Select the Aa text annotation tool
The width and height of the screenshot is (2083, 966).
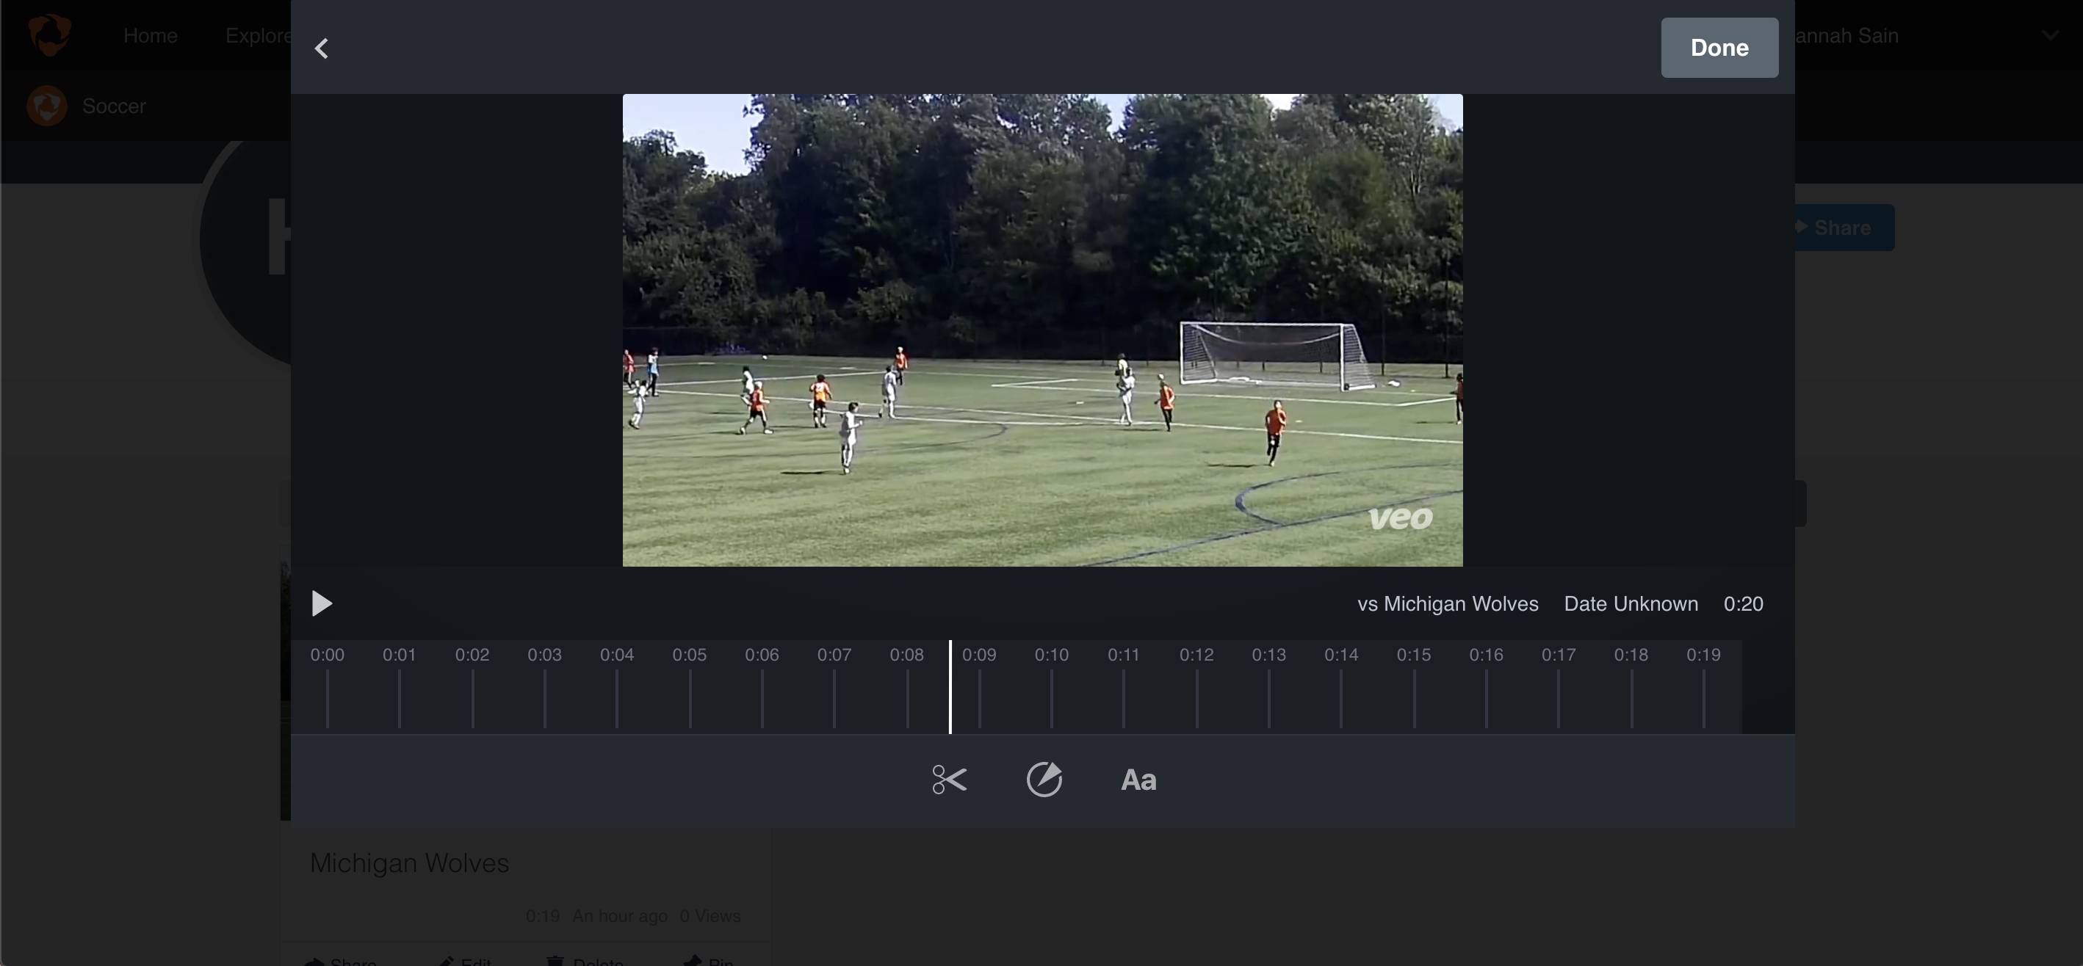pyautogui.click(x=1138, y=779)
